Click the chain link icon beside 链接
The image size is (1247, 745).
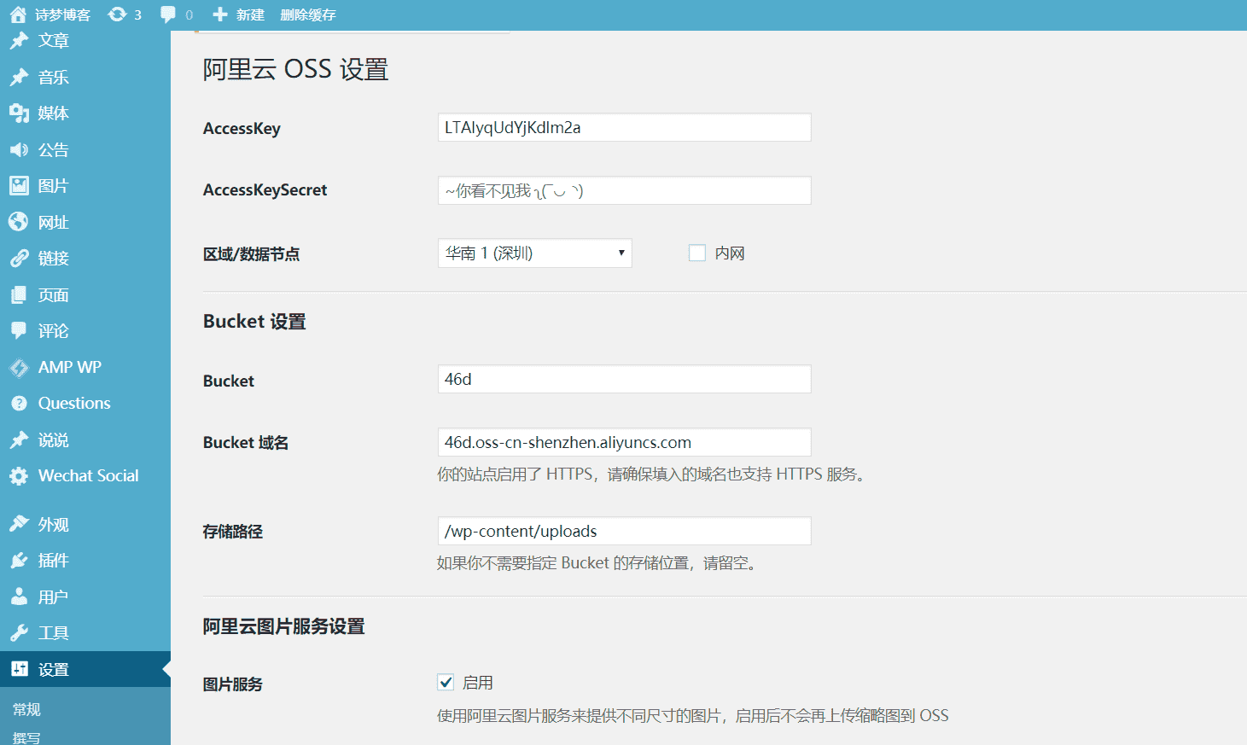[19, 258]
